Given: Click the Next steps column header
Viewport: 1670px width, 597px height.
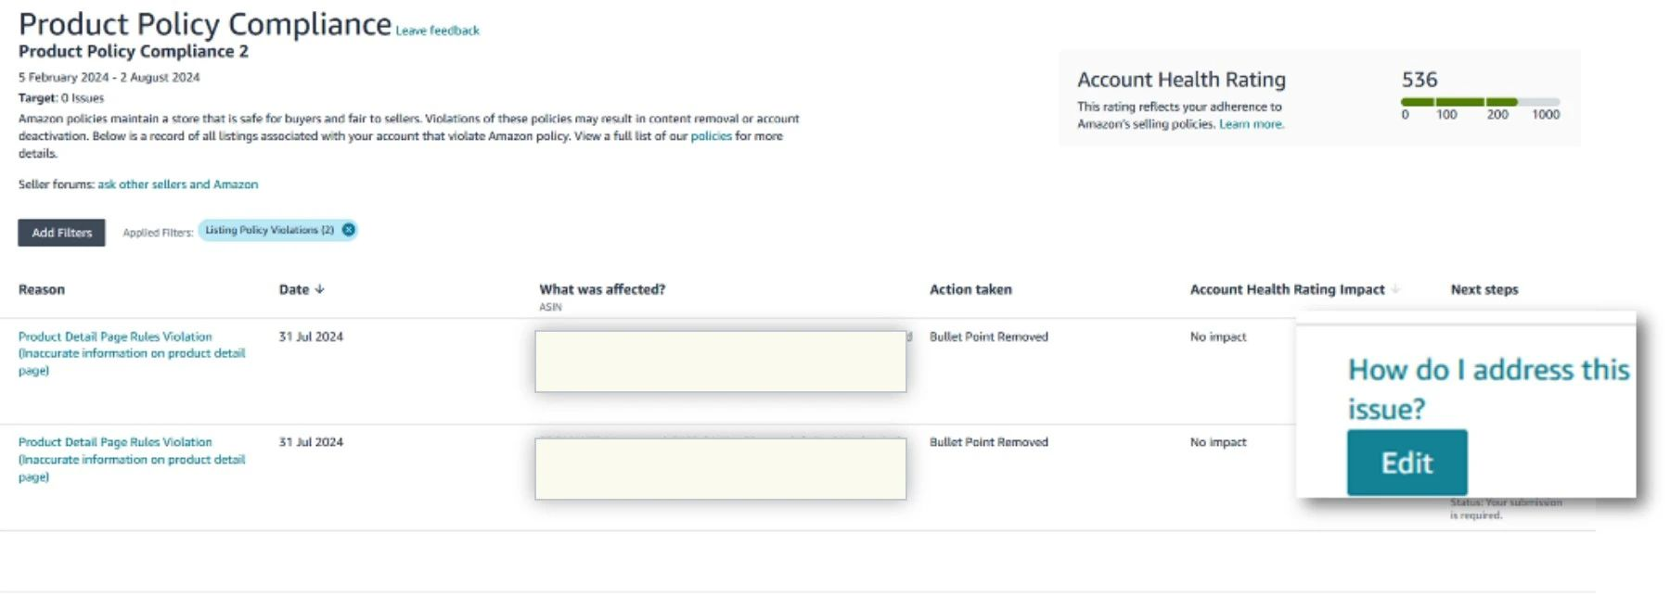Looking at the screenshot, I should 1484,289.
